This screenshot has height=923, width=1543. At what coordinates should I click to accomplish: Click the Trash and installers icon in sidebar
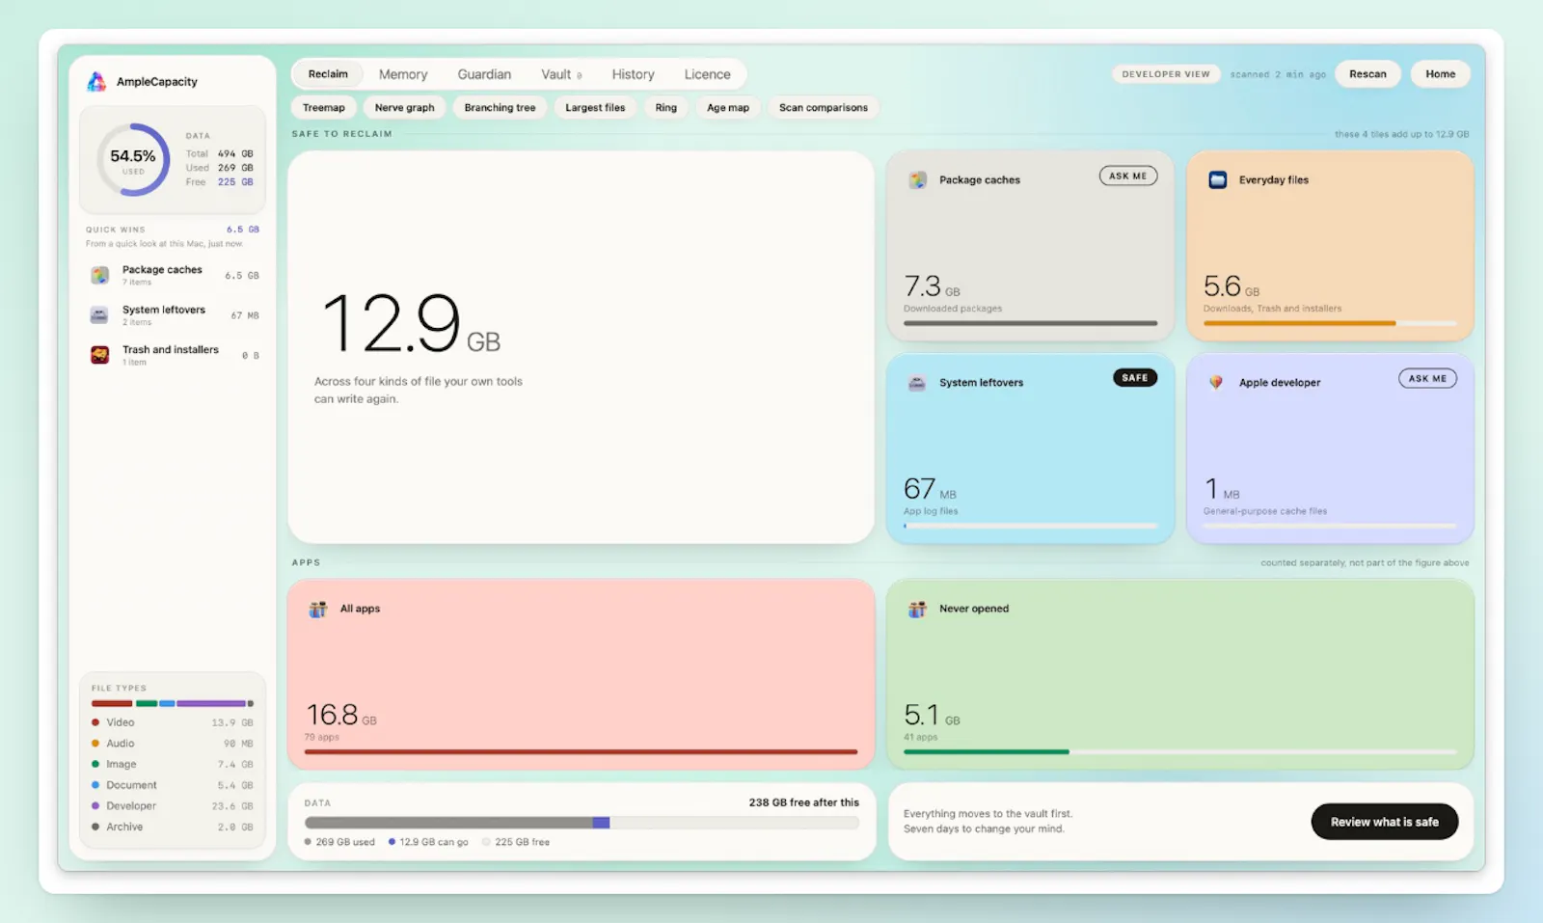(x=99, y=355)
